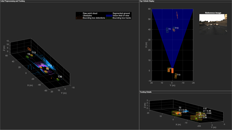Click track label T39 in lidar view
Viewport: 232px width, 130px height.
(x=60, y=77)
